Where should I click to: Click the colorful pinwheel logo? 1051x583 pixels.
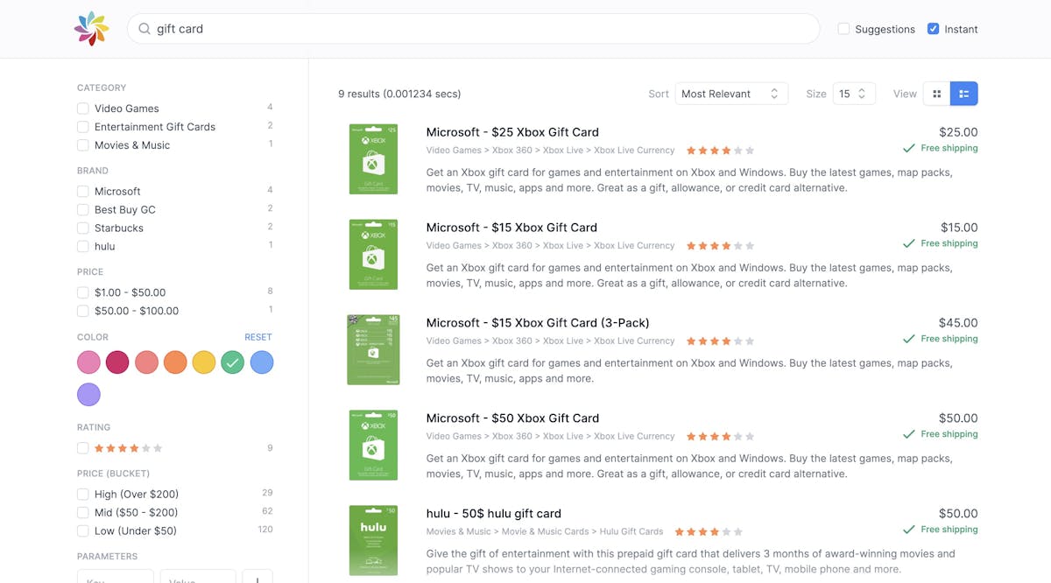(92, 29)
